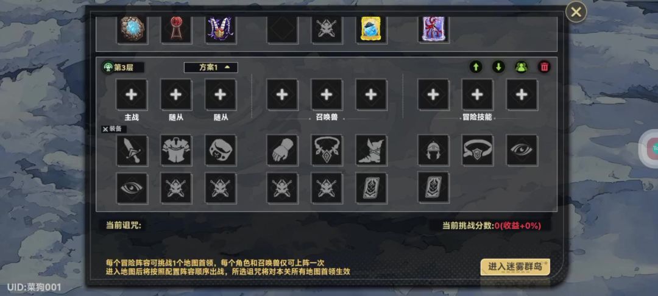658x296 pixels.
Task: Delete layer 3 with red trash icon
Action: [544, 67]
